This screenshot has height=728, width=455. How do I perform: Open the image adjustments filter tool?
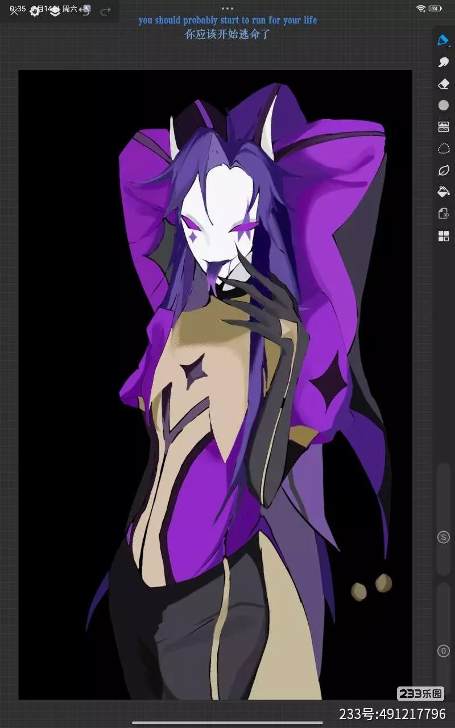[x=444, y=127]
